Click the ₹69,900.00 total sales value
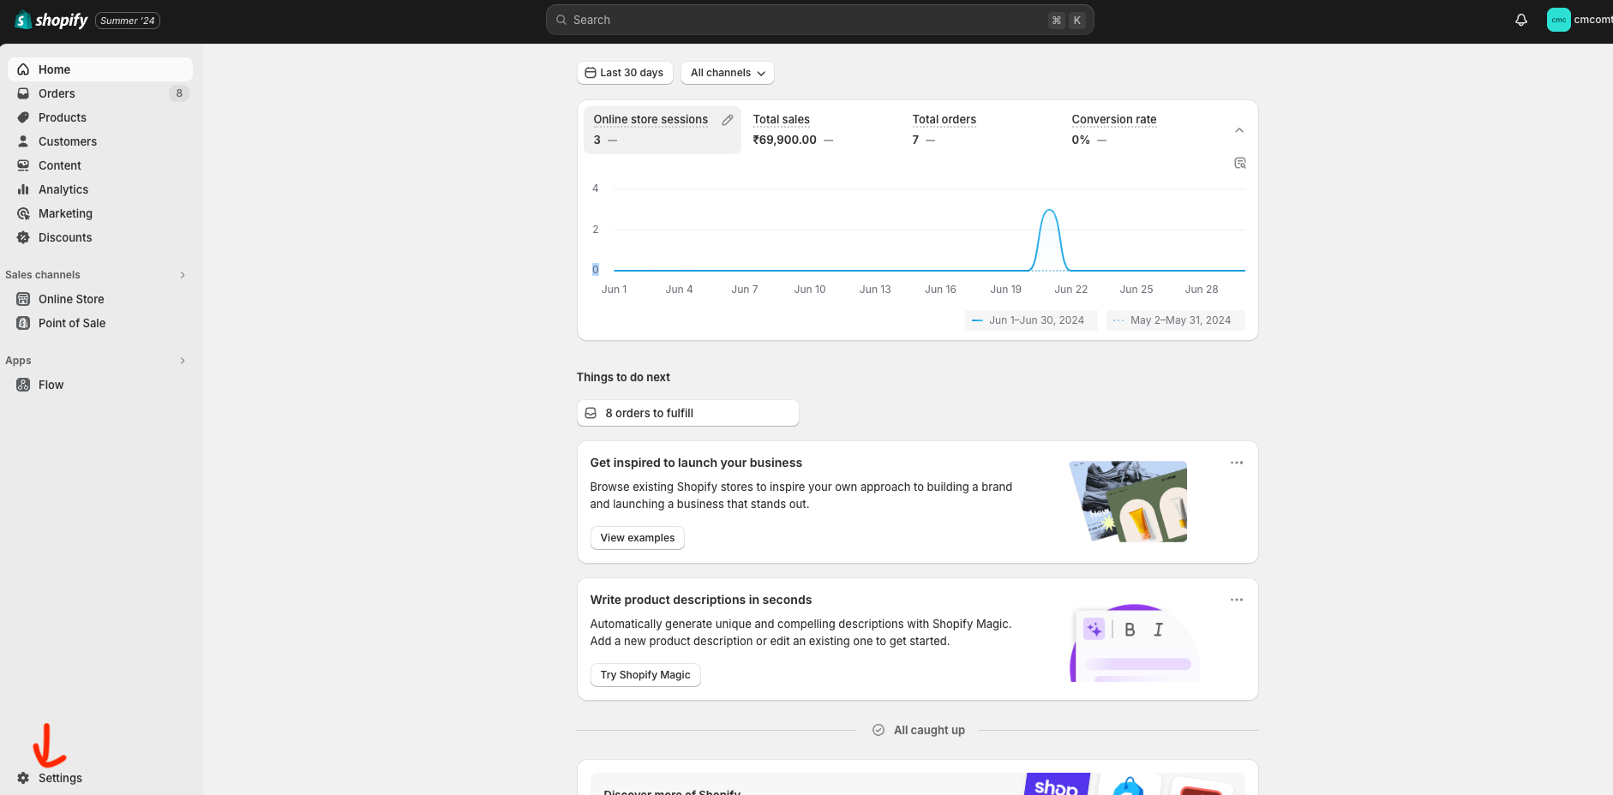 [x=785, y=140]
